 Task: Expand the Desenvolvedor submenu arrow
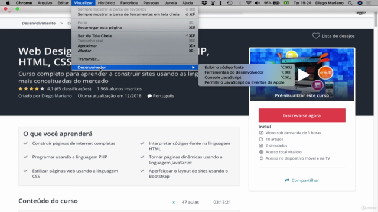[193, 67]
